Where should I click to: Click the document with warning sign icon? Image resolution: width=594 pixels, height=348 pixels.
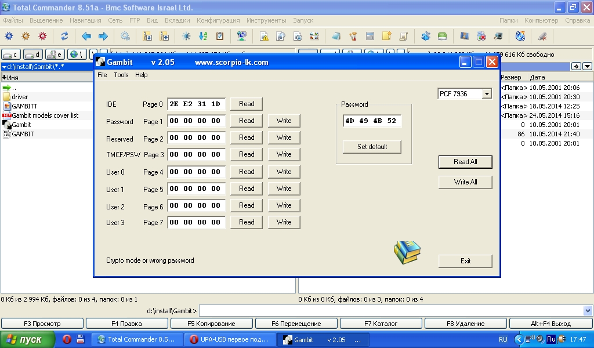(264, 37)
